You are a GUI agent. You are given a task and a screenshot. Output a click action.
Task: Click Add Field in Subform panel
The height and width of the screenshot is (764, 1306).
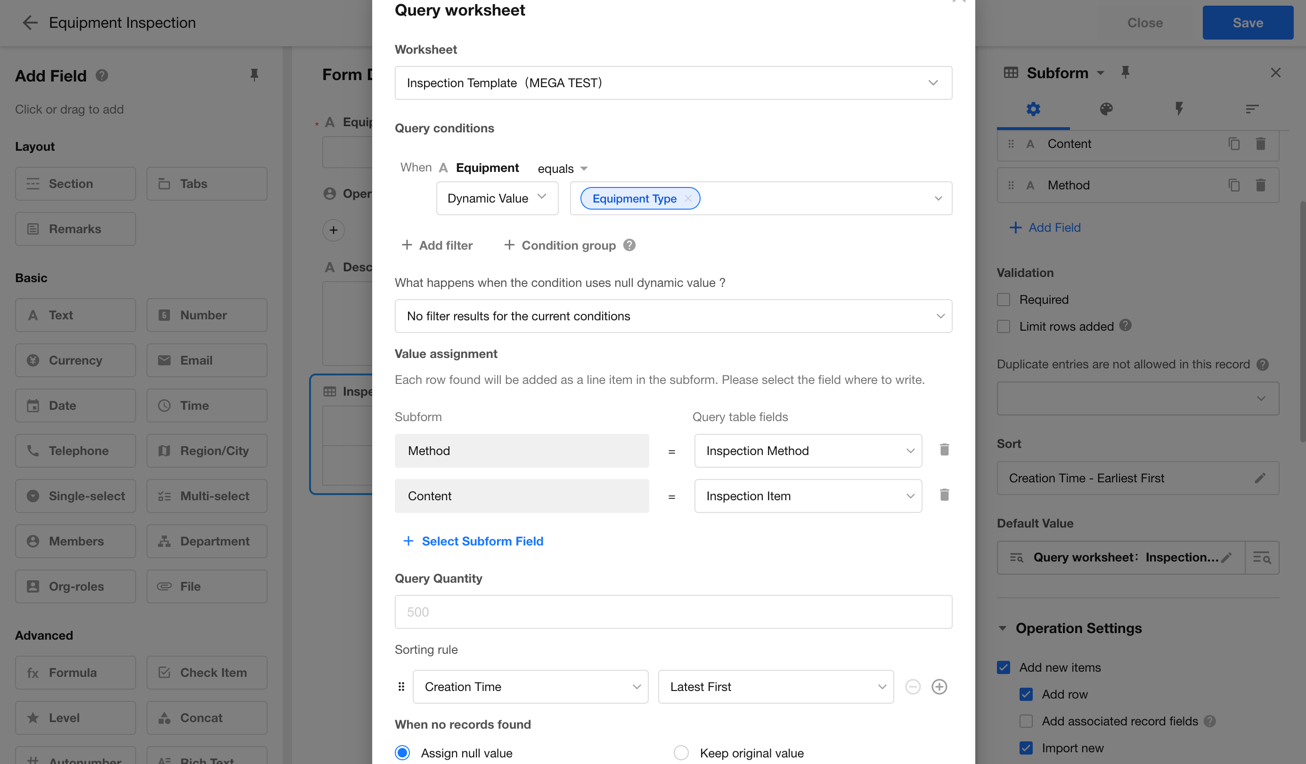[1045, 228]
